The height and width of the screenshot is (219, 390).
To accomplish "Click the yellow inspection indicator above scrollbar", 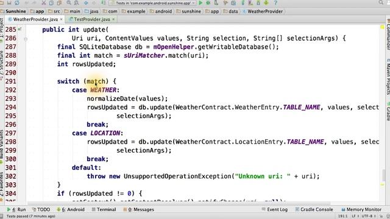I will click(x=382, y=27).
